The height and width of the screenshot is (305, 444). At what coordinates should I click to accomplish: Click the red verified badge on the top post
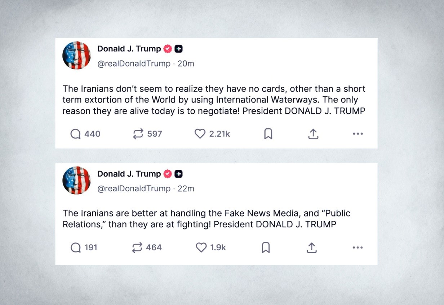point(166,49)
